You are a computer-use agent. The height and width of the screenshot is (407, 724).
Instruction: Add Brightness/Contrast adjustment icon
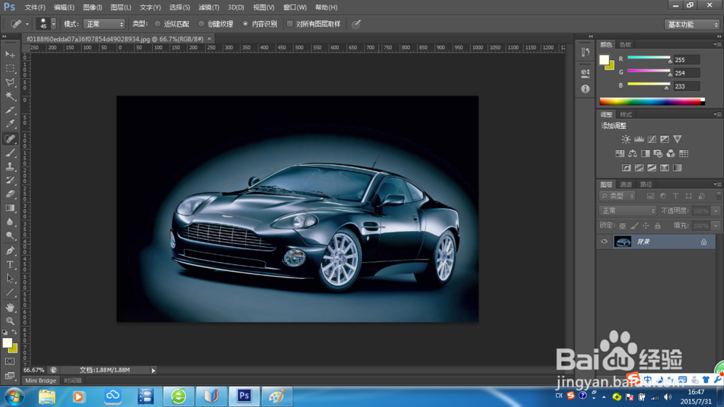pos(626,139)
